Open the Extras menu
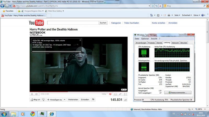Screen dimensions: 209x117 (x=197, y=15)
